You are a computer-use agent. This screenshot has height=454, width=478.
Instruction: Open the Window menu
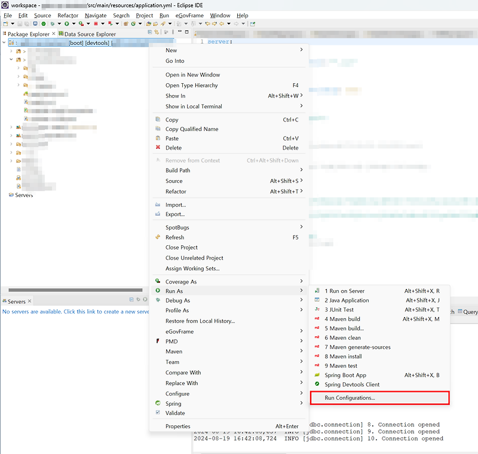(220, 16)
